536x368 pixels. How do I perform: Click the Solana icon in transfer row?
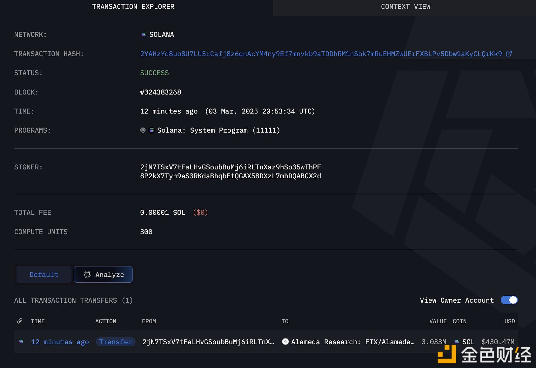click(x=21, y=342)
